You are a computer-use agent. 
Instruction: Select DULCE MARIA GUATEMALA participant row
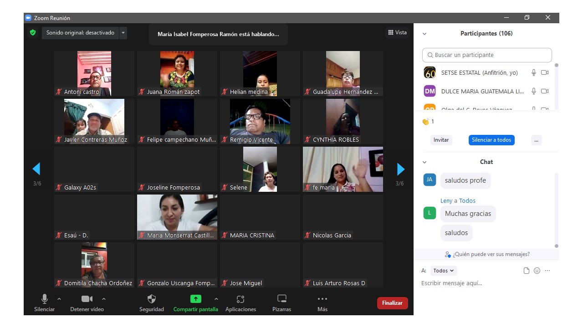[486, 91]
